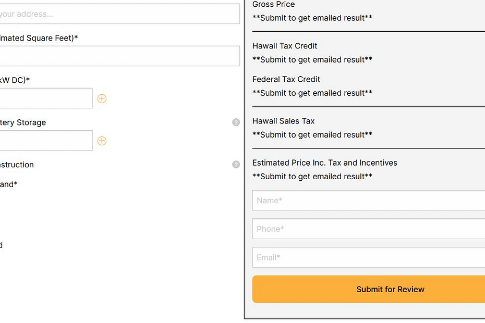Click the Estimated Square Feet input box
This screenshot has height=323, width=485.
coord(119,56)
